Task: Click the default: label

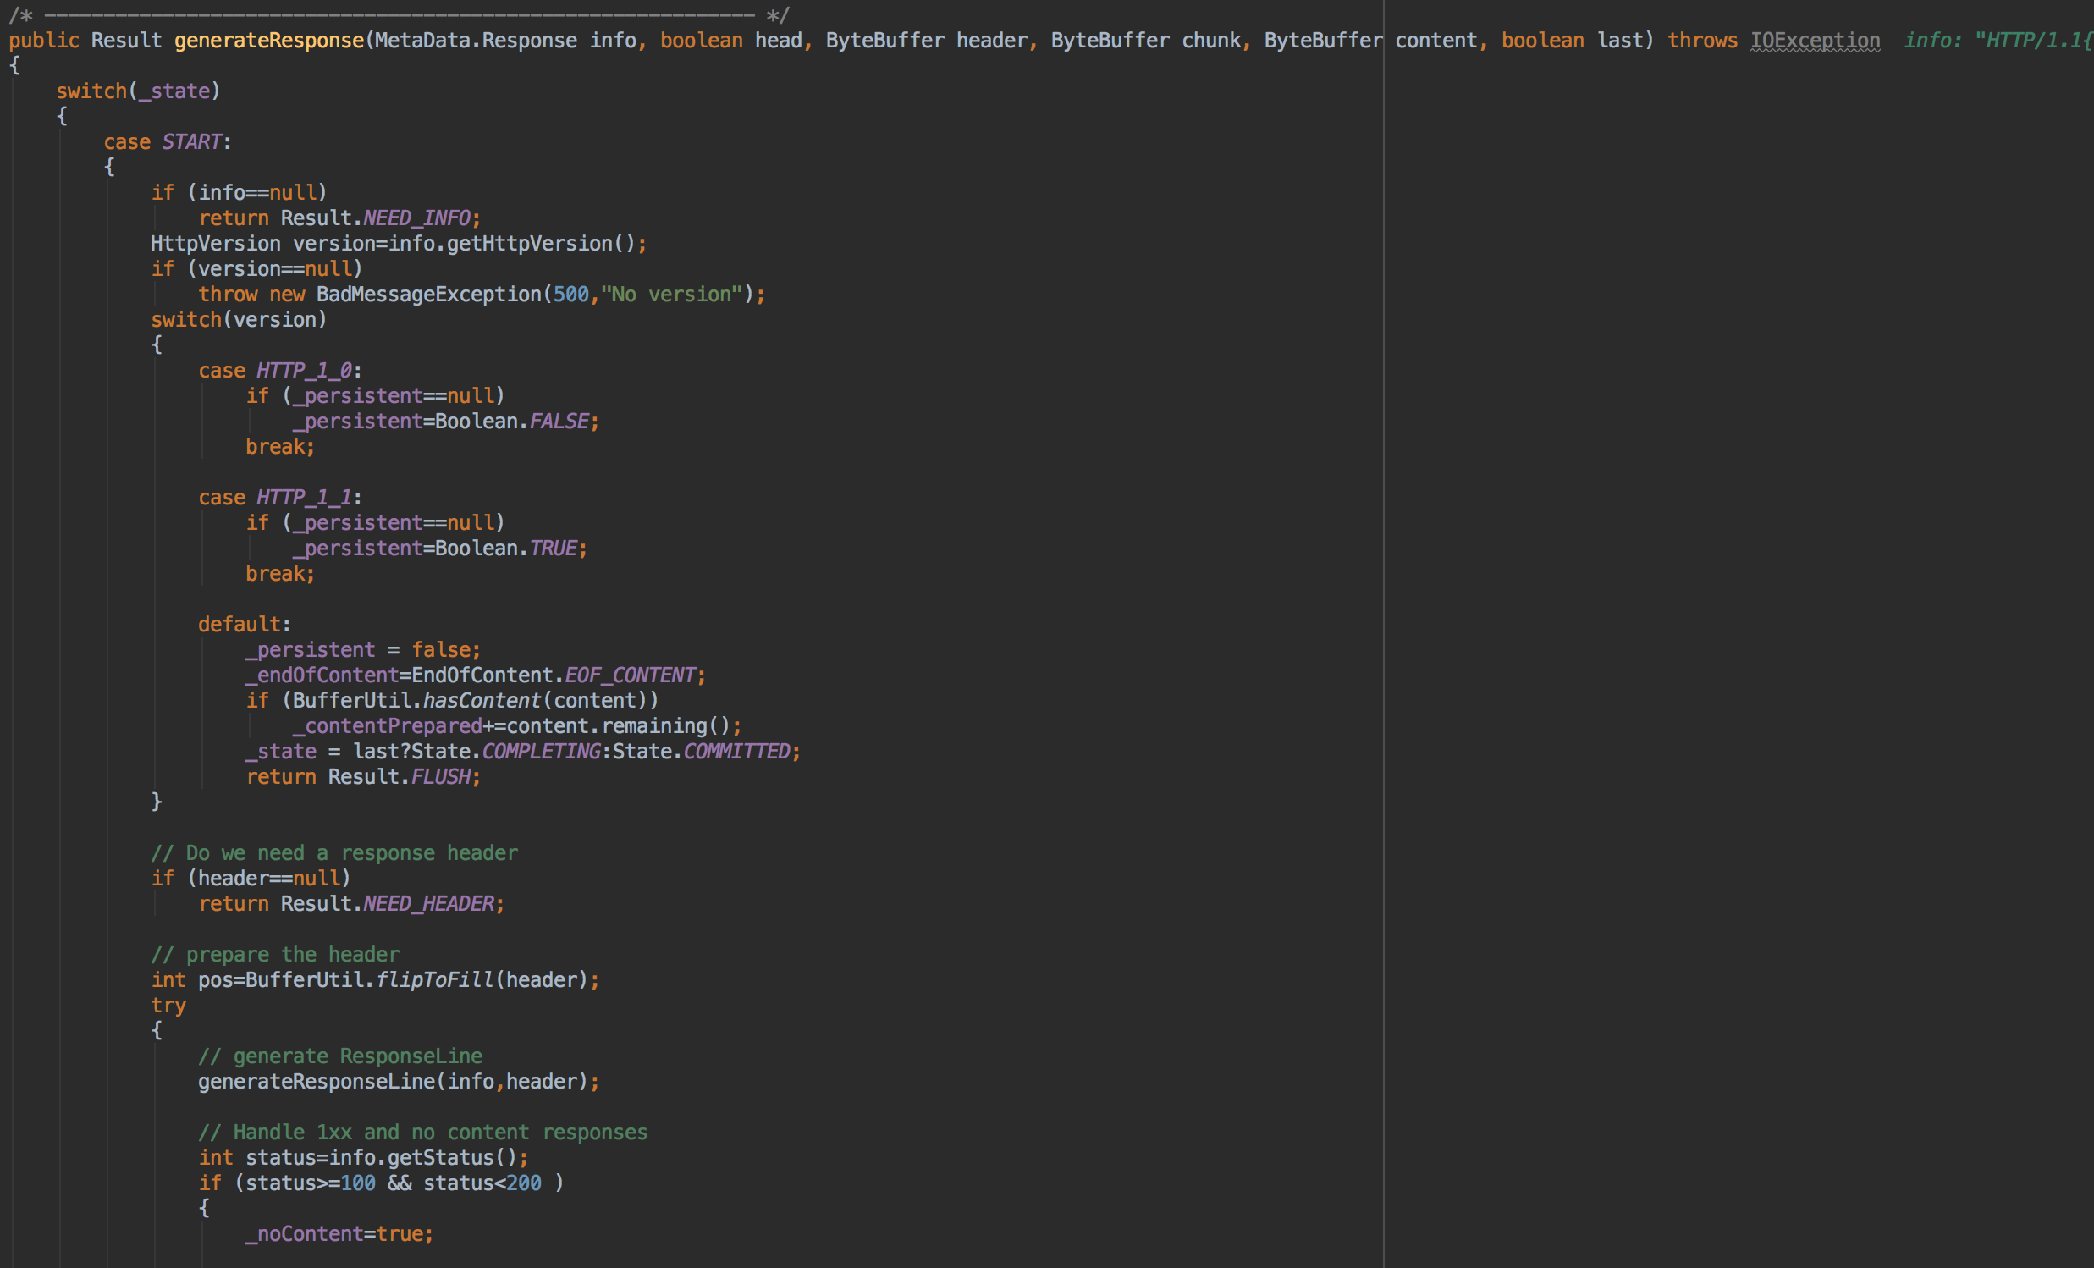Action: click(x=245, y=625)
